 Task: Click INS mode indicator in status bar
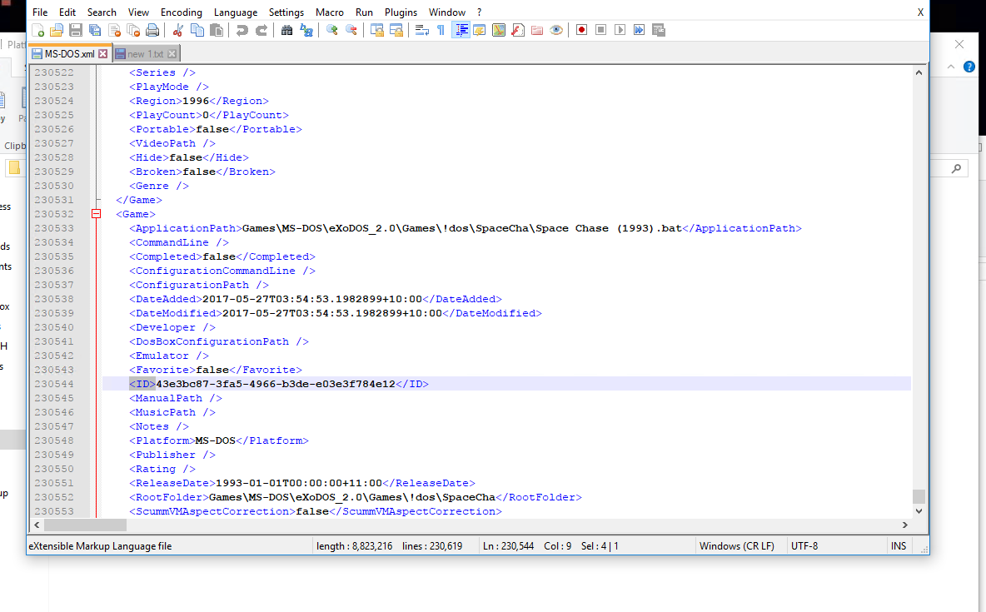898,546
